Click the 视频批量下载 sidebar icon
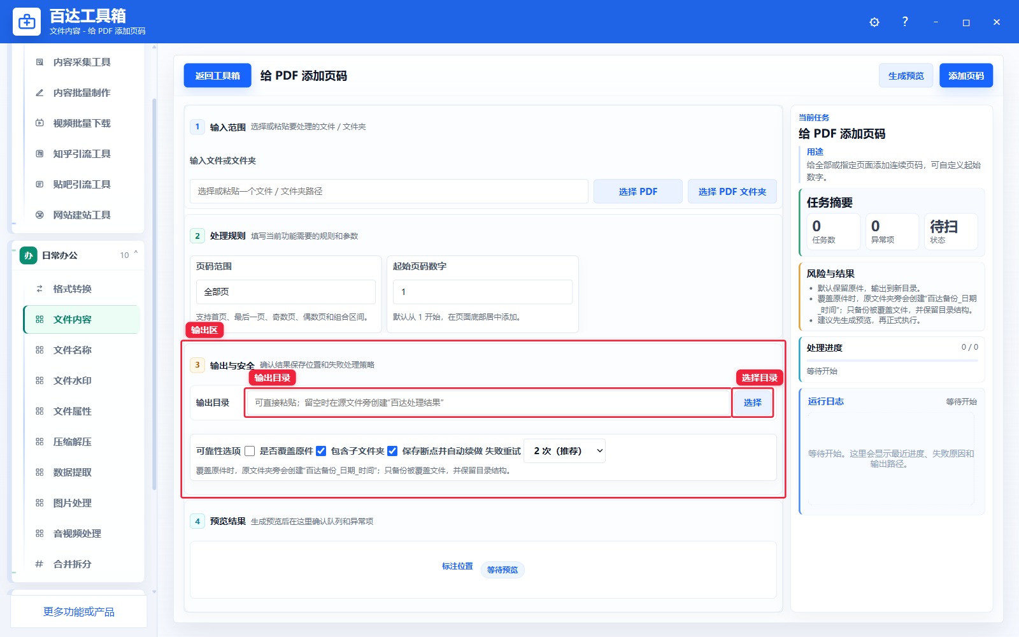The height and width of the screenshot is (637, 1019). click(39, 124)
